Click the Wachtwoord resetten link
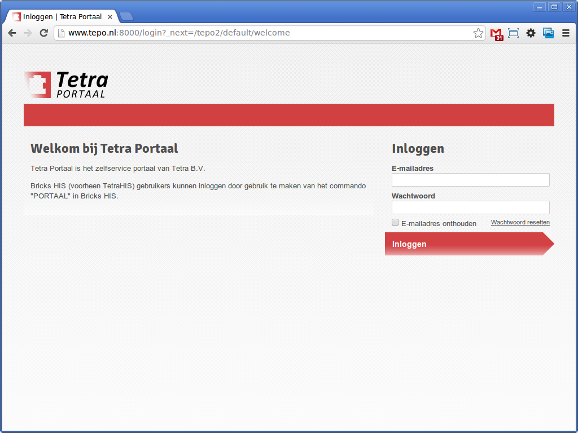This screenshot has width=578, height=433. [520, 223]
